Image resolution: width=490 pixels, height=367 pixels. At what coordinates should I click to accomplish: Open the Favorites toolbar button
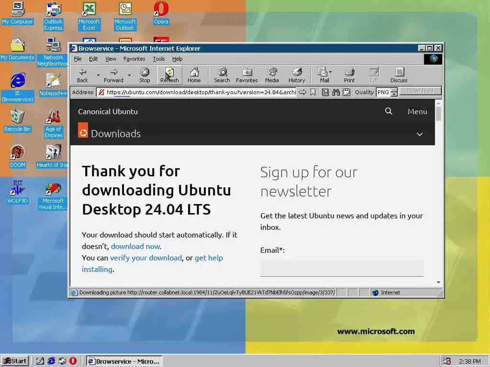pyautogui.click(x=247, y=75)
